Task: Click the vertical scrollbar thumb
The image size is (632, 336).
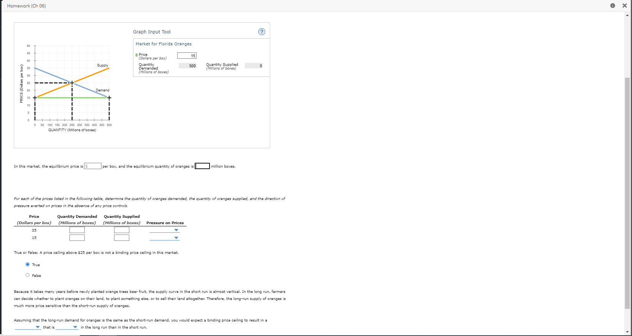Action: [x=628, y=193]
